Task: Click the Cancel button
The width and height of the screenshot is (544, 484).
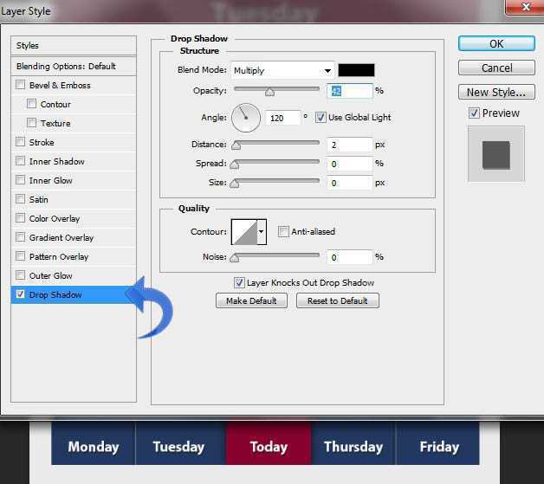Action: [x=496, y=68]
